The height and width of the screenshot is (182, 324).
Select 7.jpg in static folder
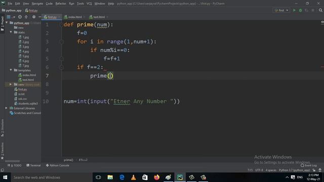pyautogui.click(x=24, y=66)
